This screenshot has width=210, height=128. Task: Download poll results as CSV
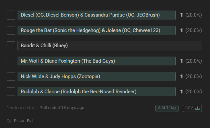coord(192,108)
